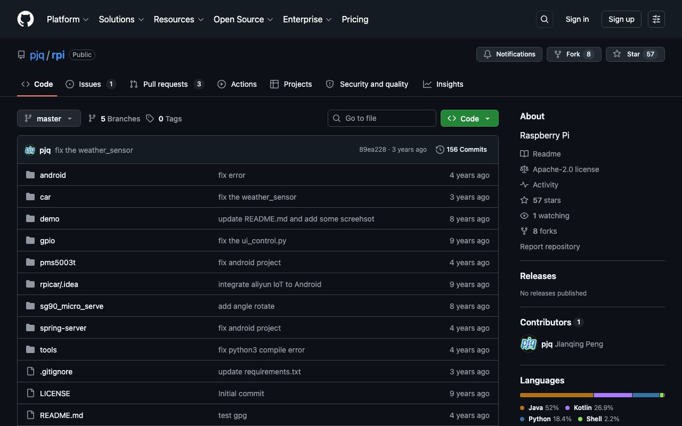This screenshot has width=682, height=426.
Task: Open the Security and quality tab
Action: coord(367,84)
